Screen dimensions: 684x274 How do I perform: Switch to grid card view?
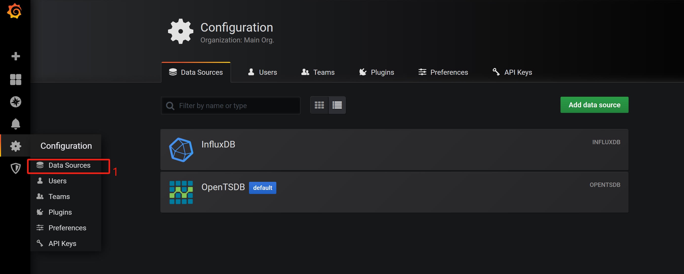tap(319, 105)
